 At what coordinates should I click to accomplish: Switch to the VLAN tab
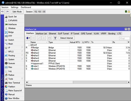[96, 34]
